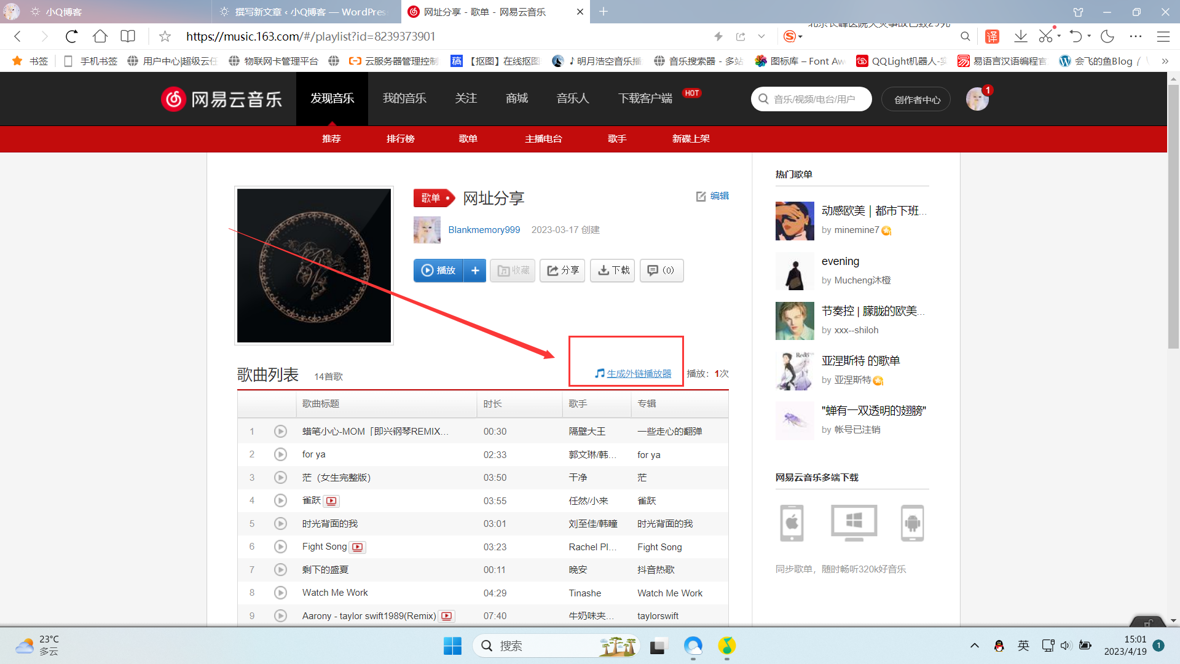Play song 蜡笔小心-MOM
The width and height of the screenshot is (1180, 664).
(x=280, y=432)
